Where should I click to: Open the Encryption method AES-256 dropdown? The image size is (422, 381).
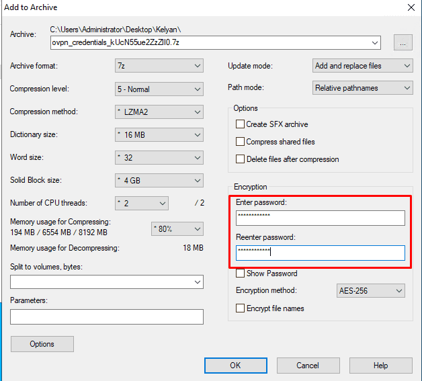click(370, 291)
